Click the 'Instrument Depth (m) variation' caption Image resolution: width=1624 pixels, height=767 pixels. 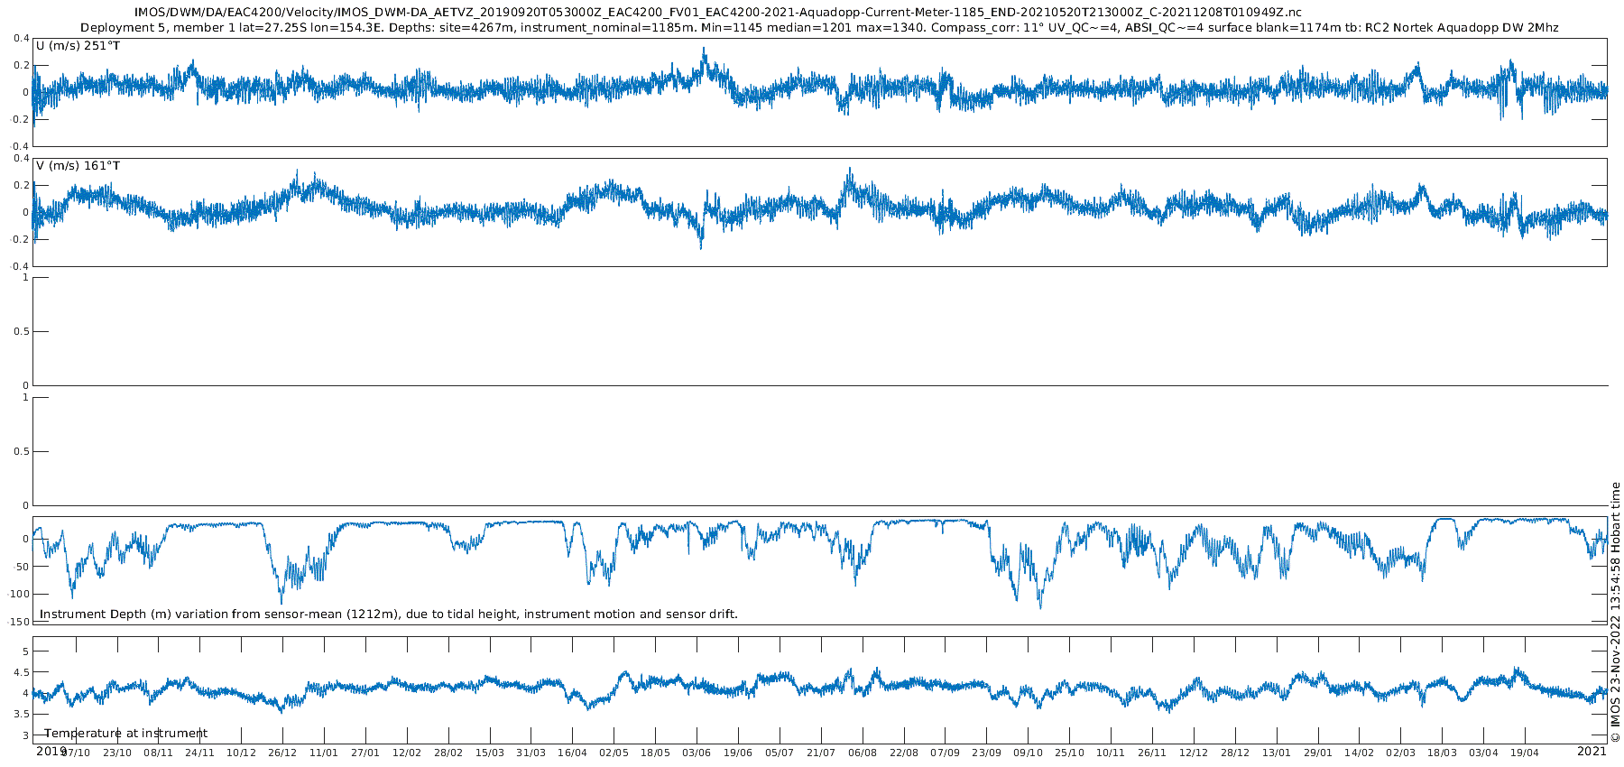[389, 615]
